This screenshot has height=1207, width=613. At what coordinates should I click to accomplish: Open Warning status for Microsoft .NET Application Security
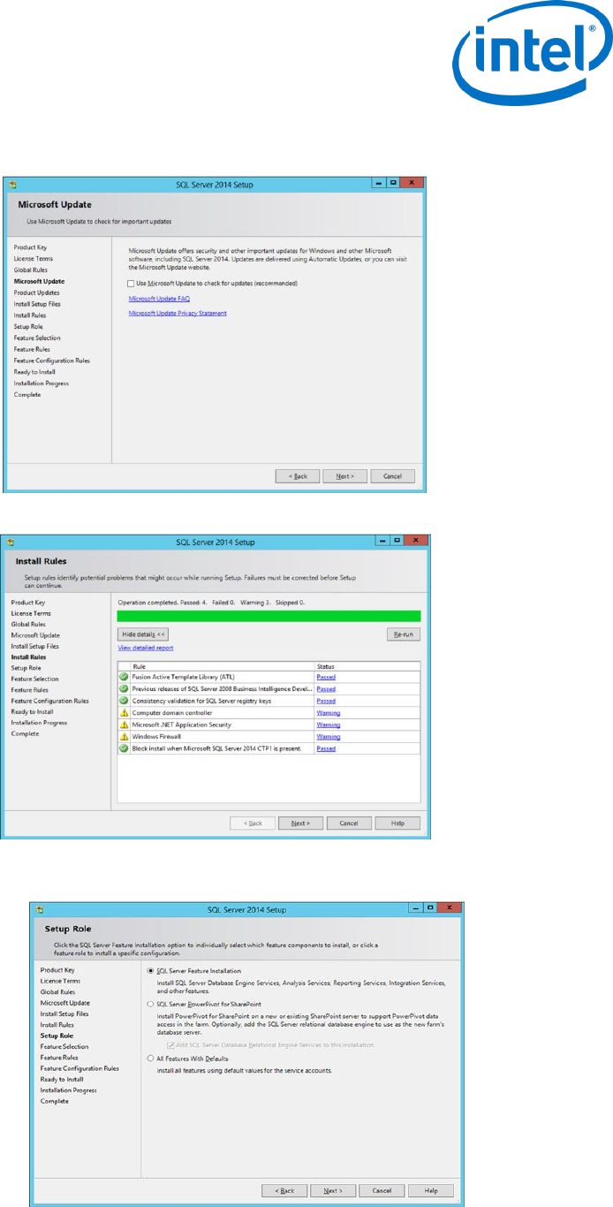click(328, 725)
